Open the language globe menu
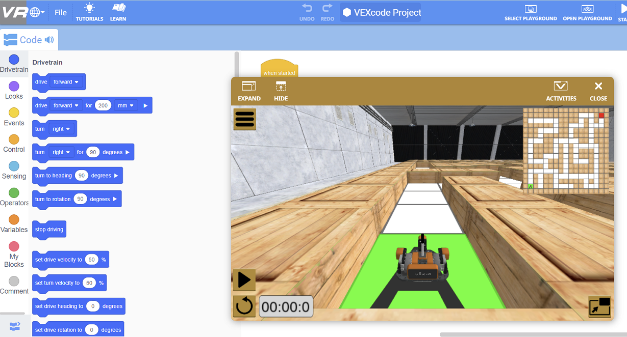 [x=35, y=12]
